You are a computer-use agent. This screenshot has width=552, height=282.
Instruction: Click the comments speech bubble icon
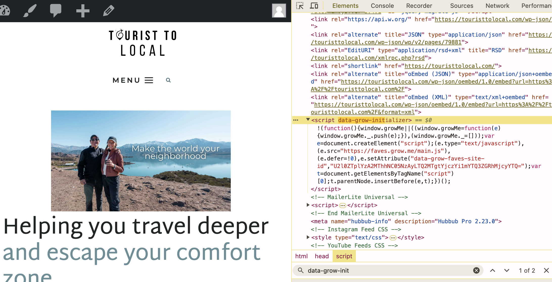pos(56,11)
